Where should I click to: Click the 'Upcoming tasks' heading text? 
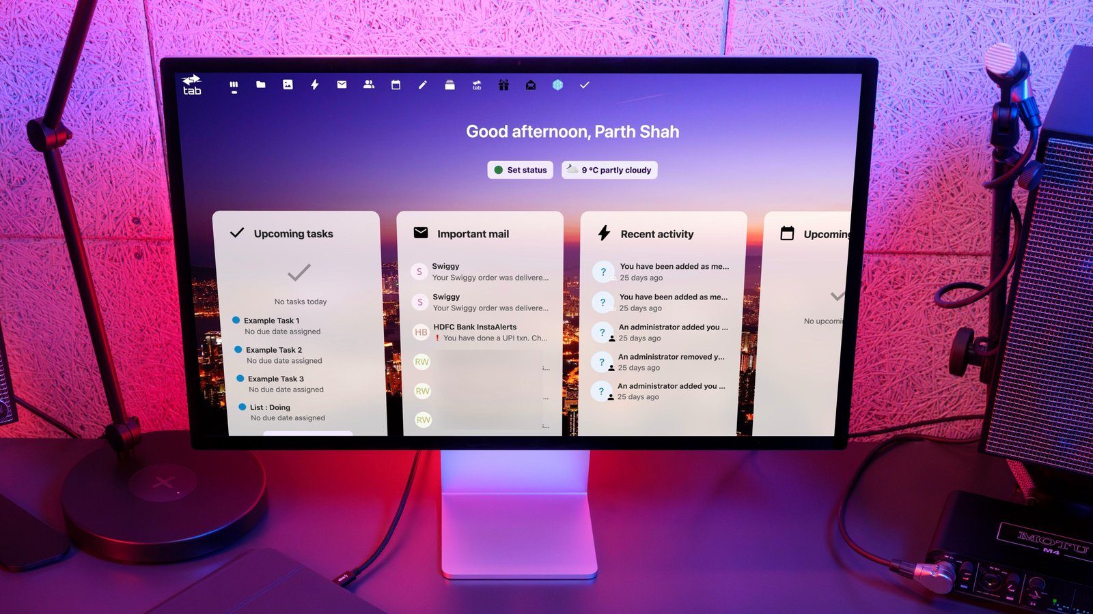point(294,233)
